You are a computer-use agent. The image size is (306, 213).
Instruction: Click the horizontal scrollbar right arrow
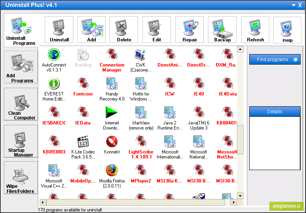click(234, 202)
